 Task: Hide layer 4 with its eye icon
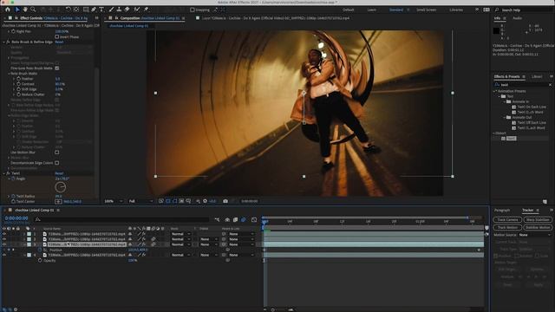(4, 255)
